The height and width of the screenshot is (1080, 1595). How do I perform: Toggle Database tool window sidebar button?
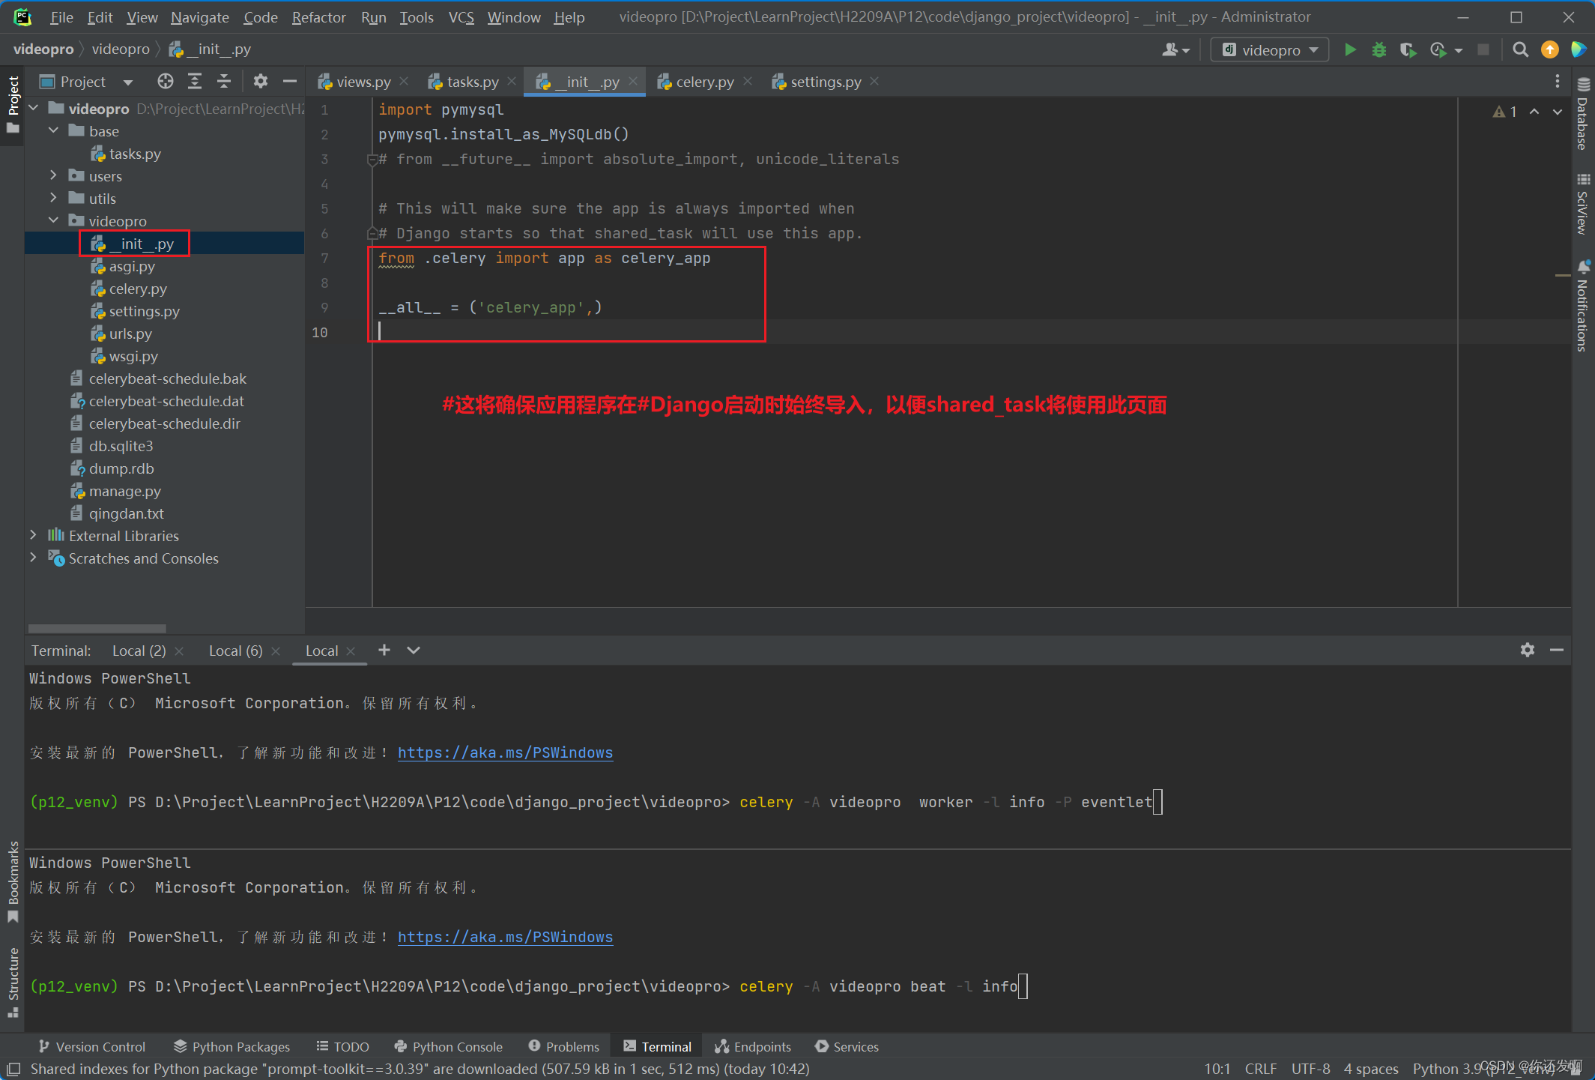pyautogui.click(x=1583, y=115)
